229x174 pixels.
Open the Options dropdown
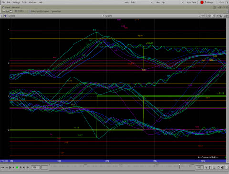click(x=56, y=16)
